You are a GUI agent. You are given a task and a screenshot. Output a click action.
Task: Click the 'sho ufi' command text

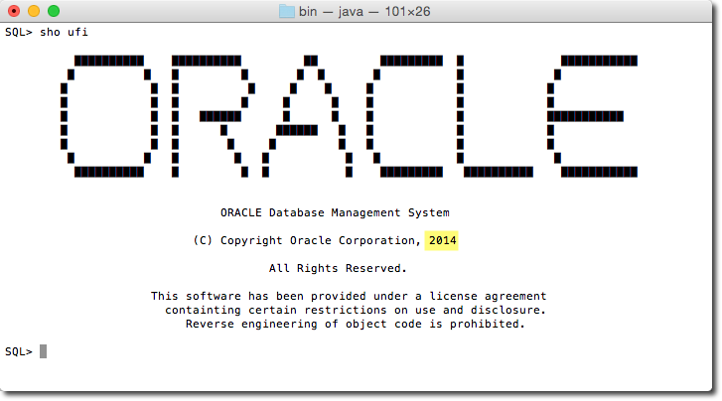pos(64,32)
